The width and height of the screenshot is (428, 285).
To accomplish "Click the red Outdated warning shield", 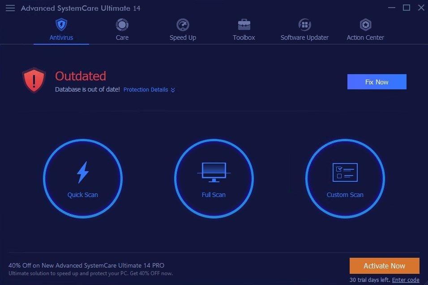I will [x=34, y=80].
